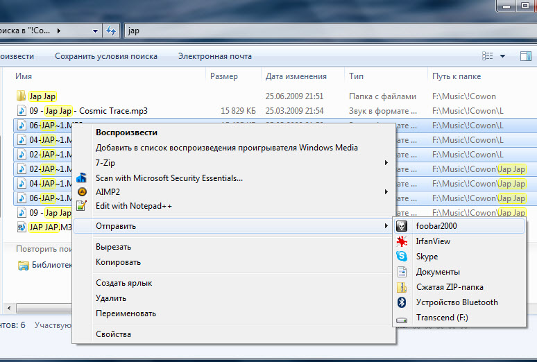
Task: Select Создать ярлык
Action: click(x=123, y=283)
